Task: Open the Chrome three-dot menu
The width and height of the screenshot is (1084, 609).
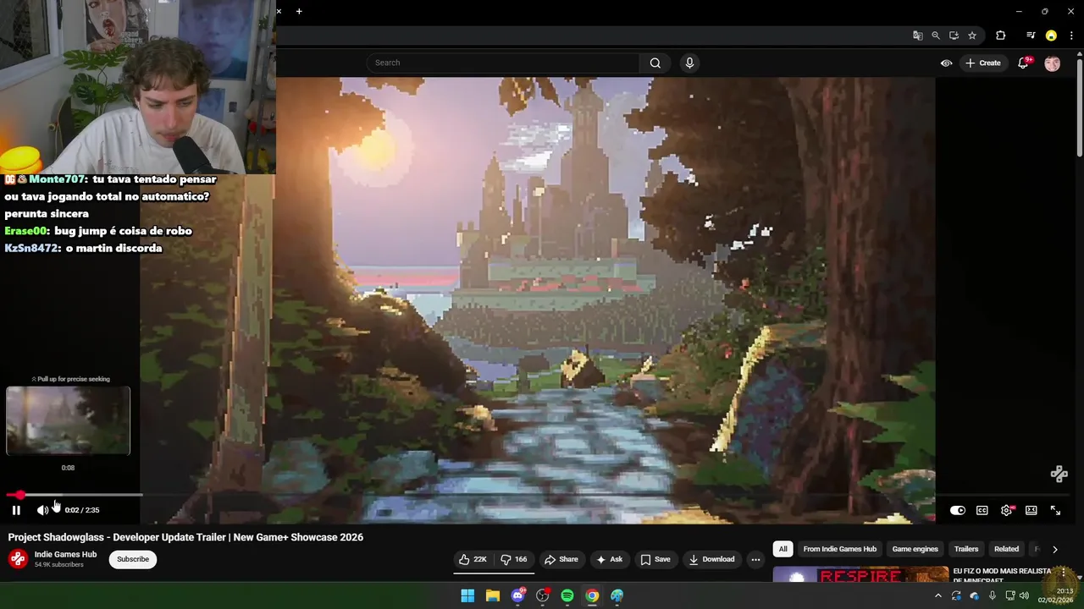Action: 1072,36
